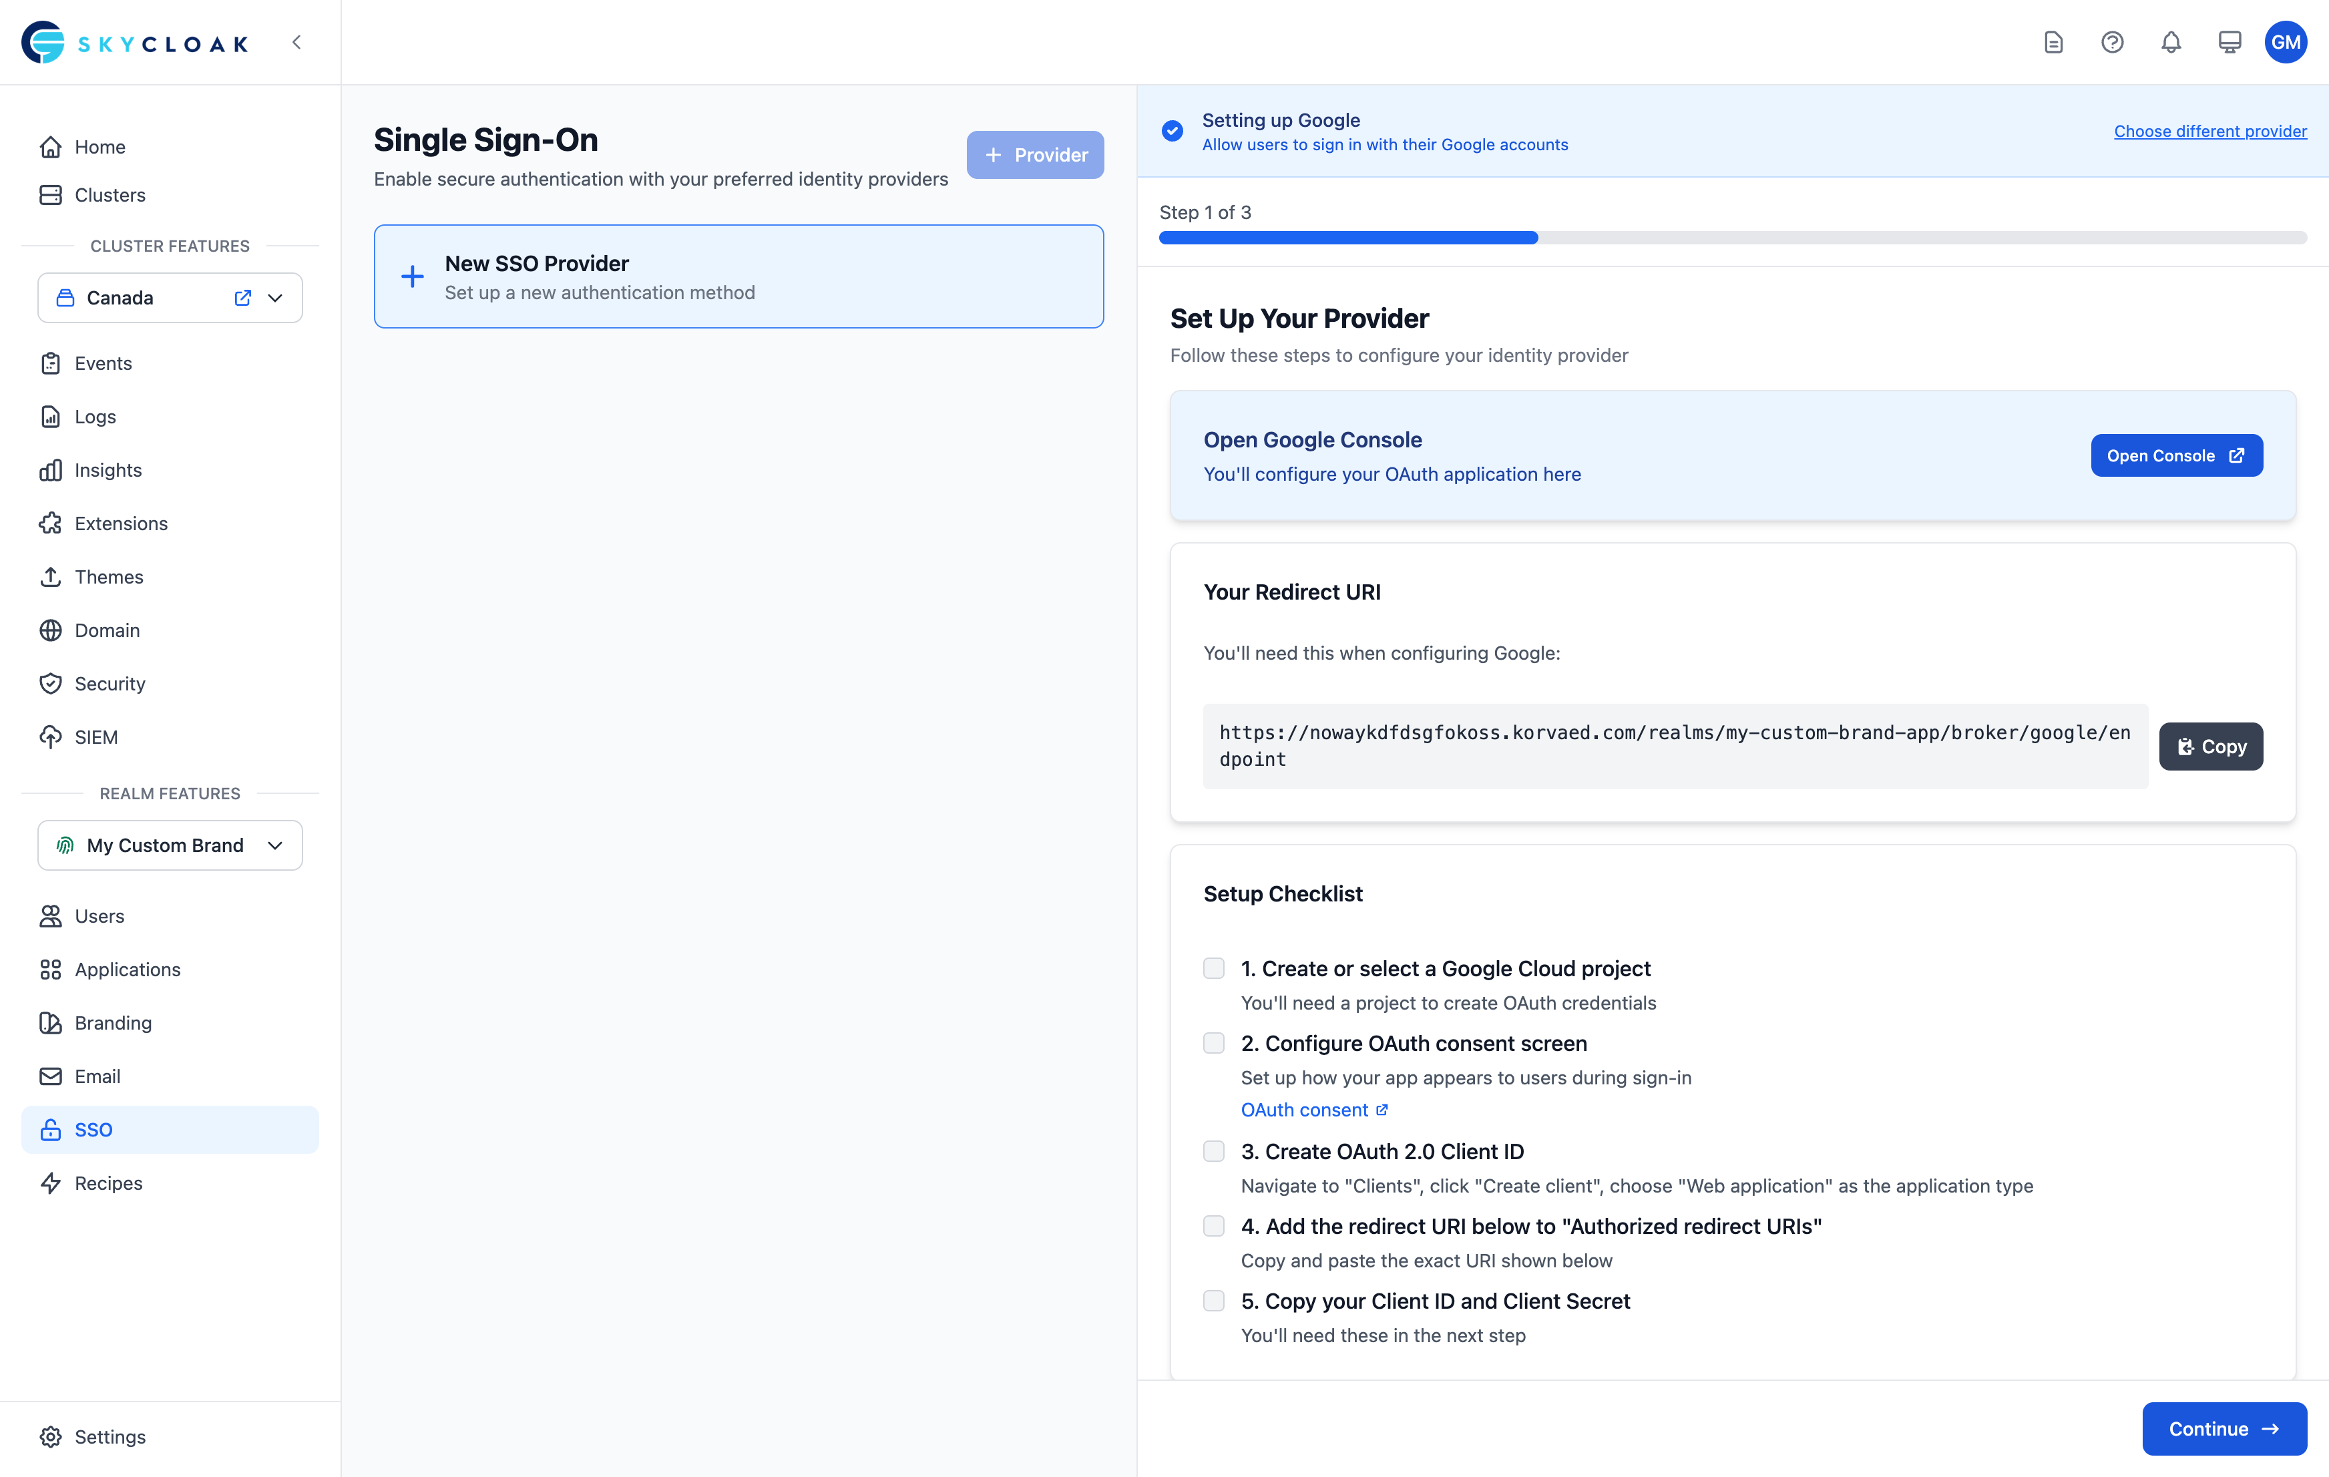Copy the redirect URI

point(2211,746)
